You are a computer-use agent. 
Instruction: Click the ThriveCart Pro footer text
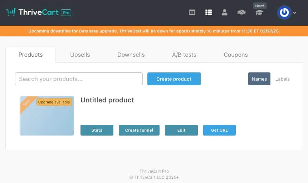[154, 171]
